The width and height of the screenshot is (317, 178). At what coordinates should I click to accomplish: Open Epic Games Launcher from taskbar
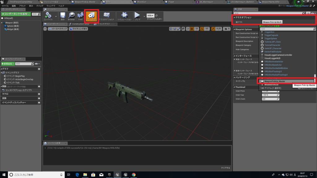point(109,175)
